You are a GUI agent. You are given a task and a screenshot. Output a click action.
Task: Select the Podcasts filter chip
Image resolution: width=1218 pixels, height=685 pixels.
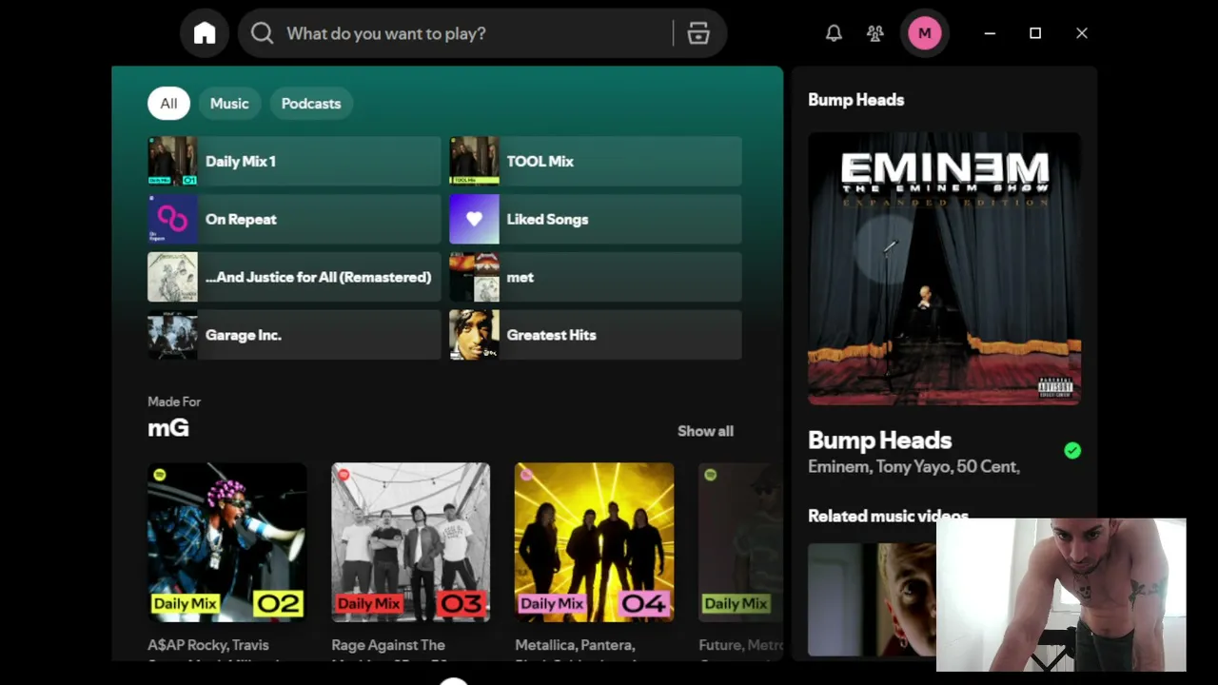pos(311,104)
